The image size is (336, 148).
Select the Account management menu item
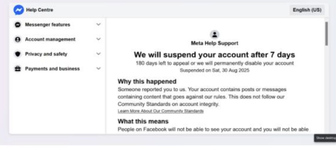(50, 39)
